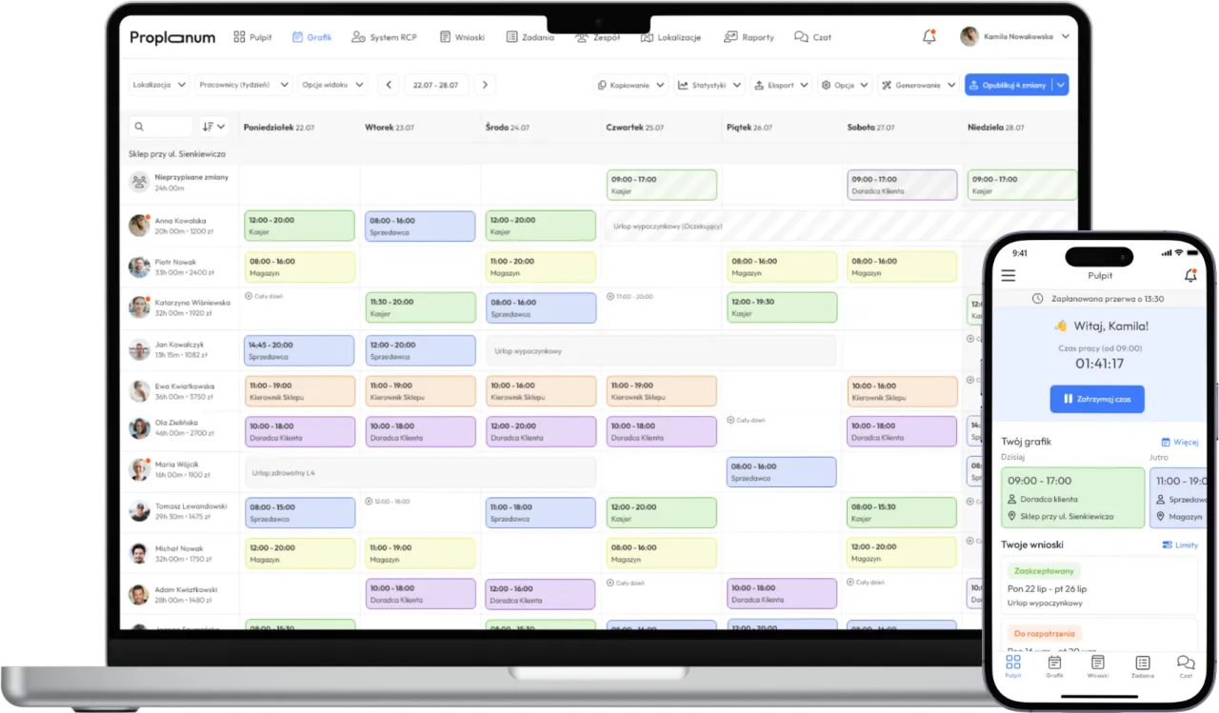This screenshot has height=713, width=1219.
Task: Open Pulpit in the laptop top navigation
Action: [x=252, y=37]
